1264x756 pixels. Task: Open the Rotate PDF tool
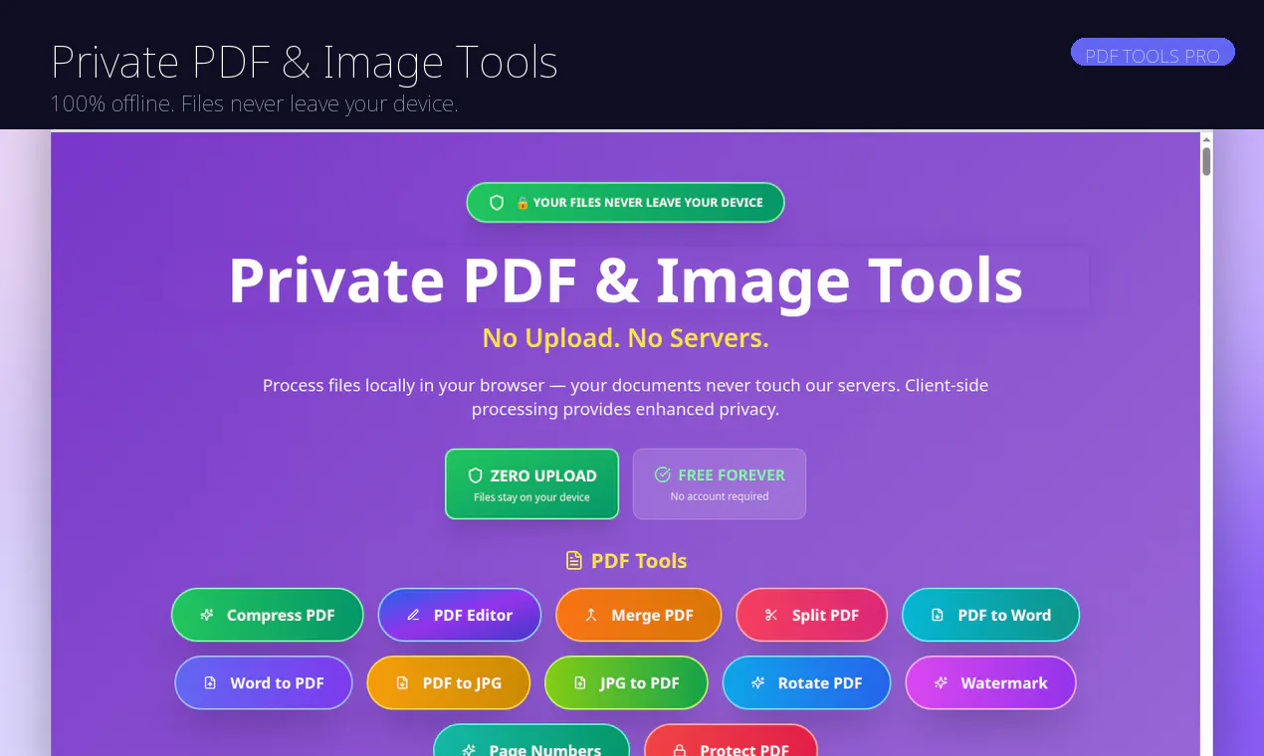pyautogui.click(x=806, y=682)
